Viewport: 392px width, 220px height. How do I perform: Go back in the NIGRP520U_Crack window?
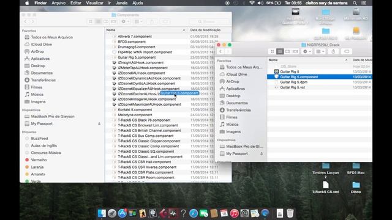[221, 51]
